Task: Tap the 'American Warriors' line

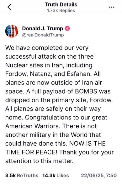Action: point(51,126)
